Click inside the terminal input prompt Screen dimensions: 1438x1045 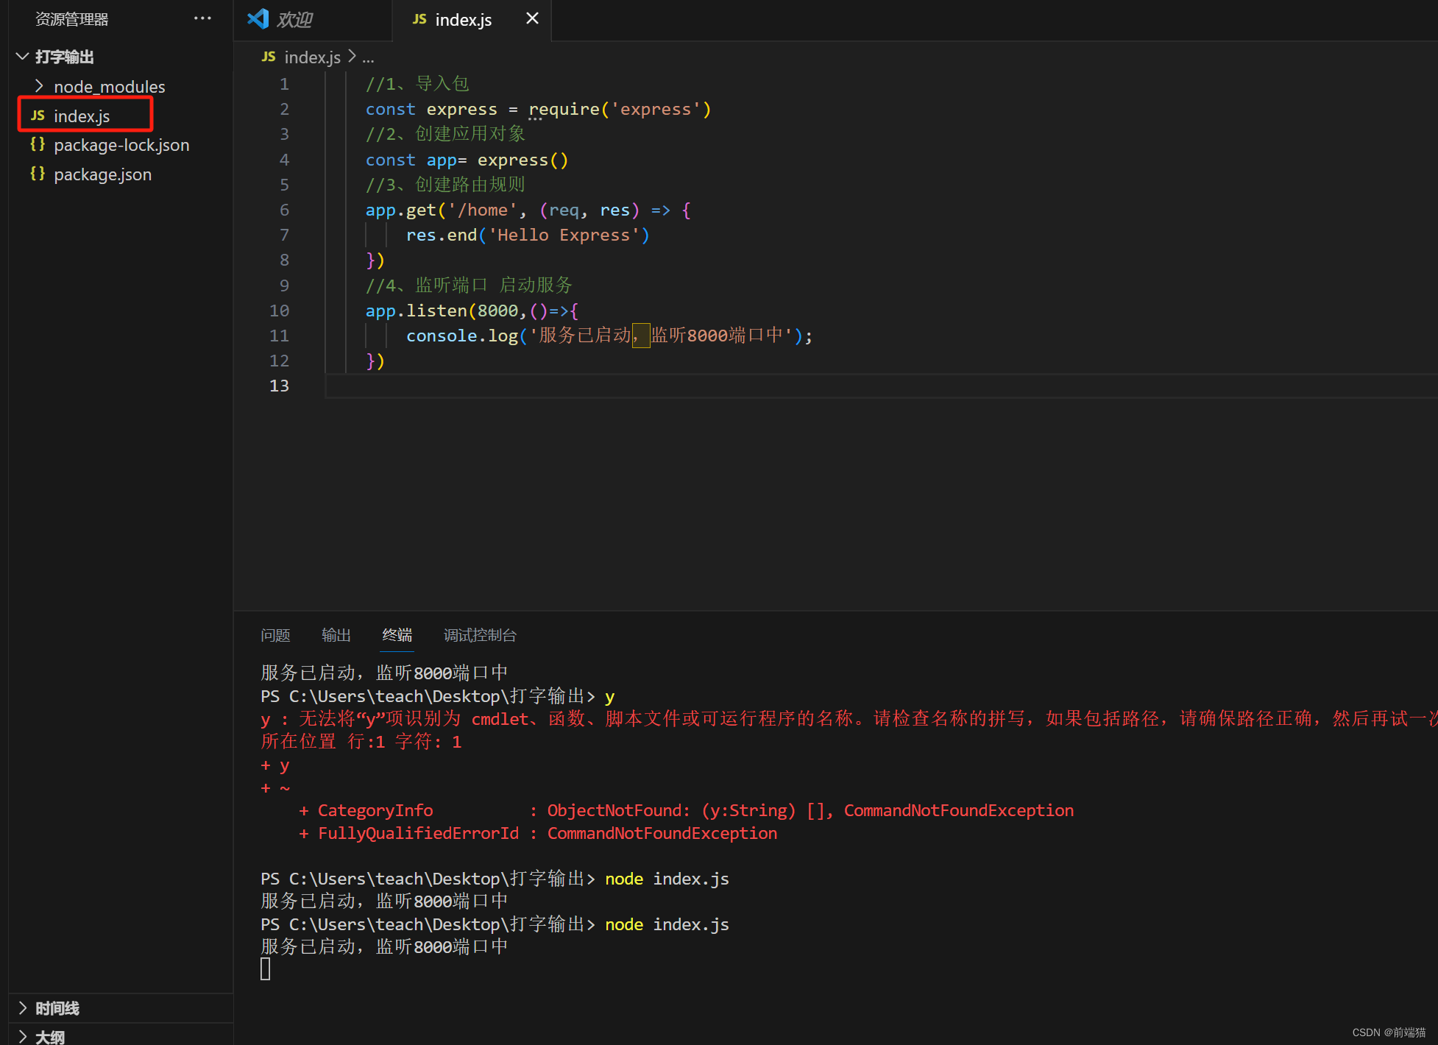pos(266,968)
